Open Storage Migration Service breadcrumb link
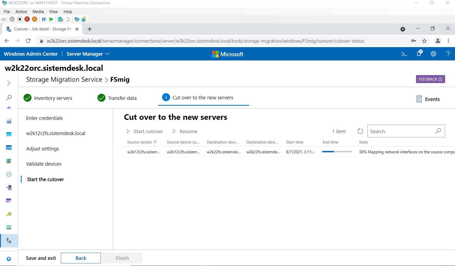Image resolution: width=455 pixels, height=266 pixels. (x=64, y=79)
